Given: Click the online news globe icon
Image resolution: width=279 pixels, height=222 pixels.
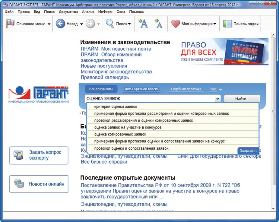Looking at the screenshot, I should 19,184.
